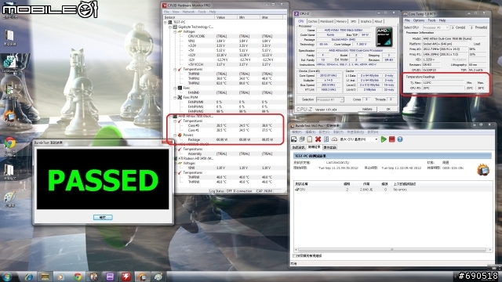The image size is (502, 282).
Task: Click the clipboard icon in BurnInTest toolbar
Action: pyautogui.click(x=310, y=139)
